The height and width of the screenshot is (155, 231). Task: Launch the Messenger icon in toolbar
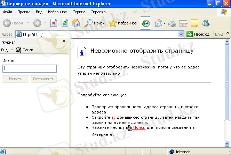[x=205, y=23]
